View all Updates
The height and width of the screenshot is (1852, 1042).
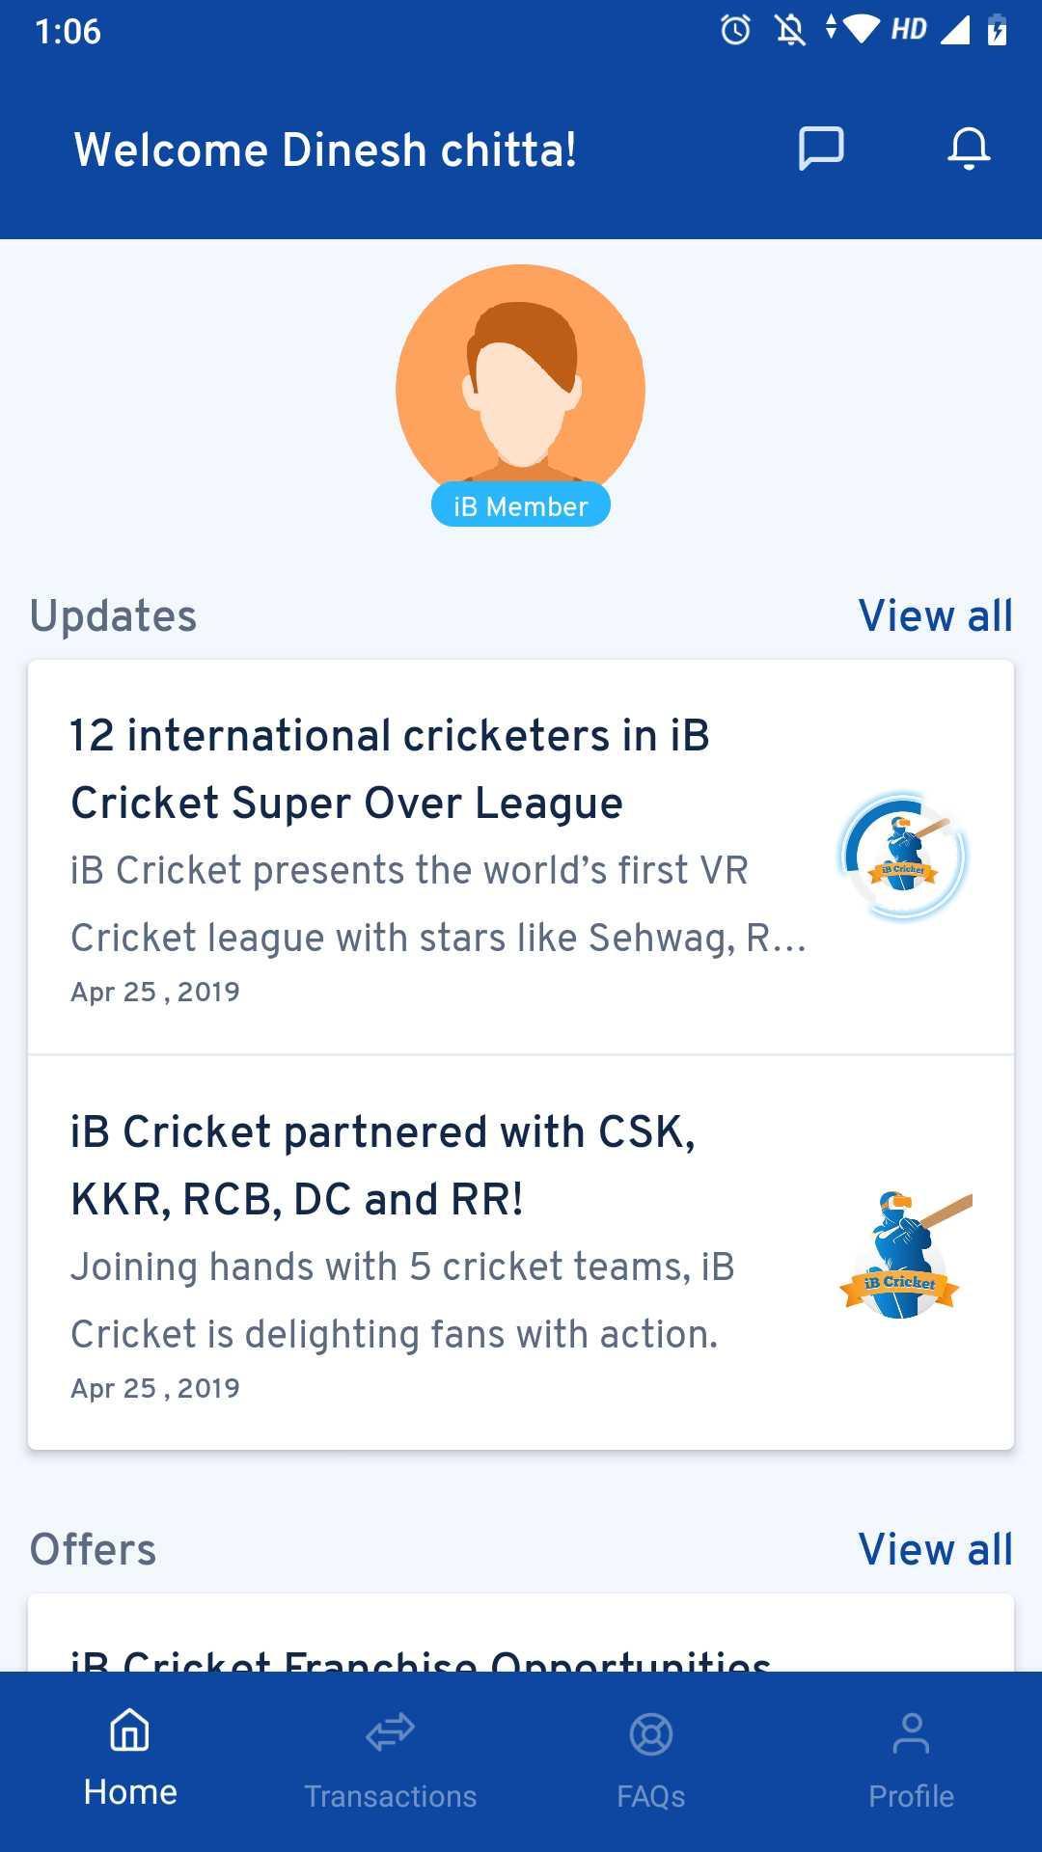click(935, 616)
